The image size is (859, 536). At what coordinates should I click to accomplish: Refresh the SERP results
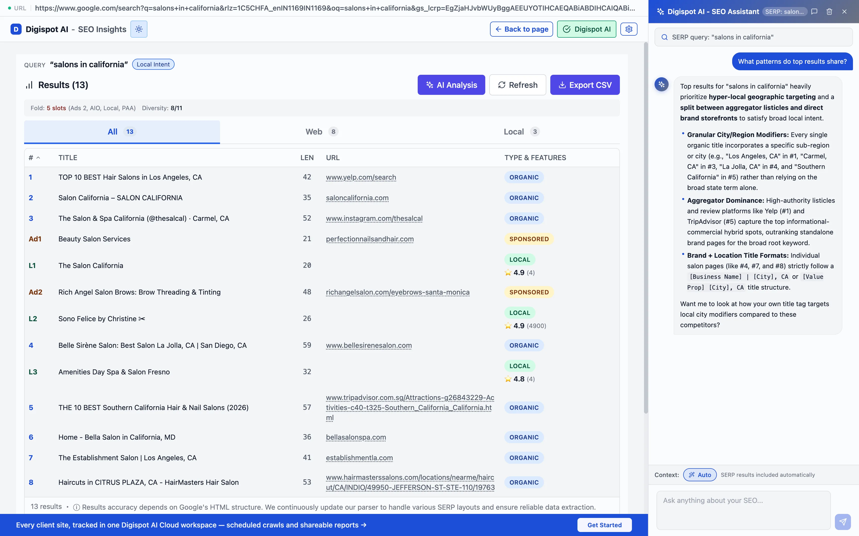click(x=517, y=85)
